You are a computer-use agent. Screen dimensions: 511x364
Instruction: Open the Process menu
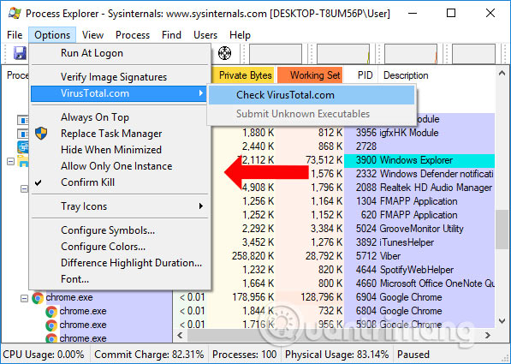pyautogui.click(x=133, y=35)
